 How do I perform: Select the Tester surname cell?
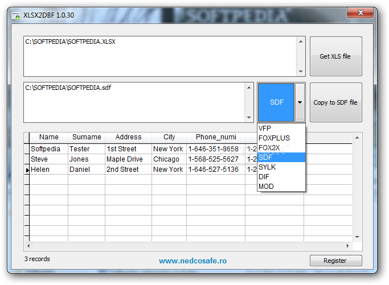point(87,149)
